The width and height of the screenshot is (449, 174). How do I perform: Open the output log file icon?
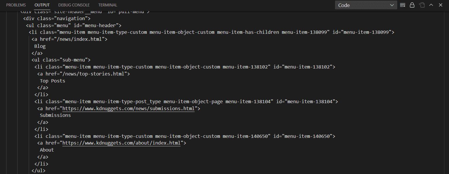422,5
